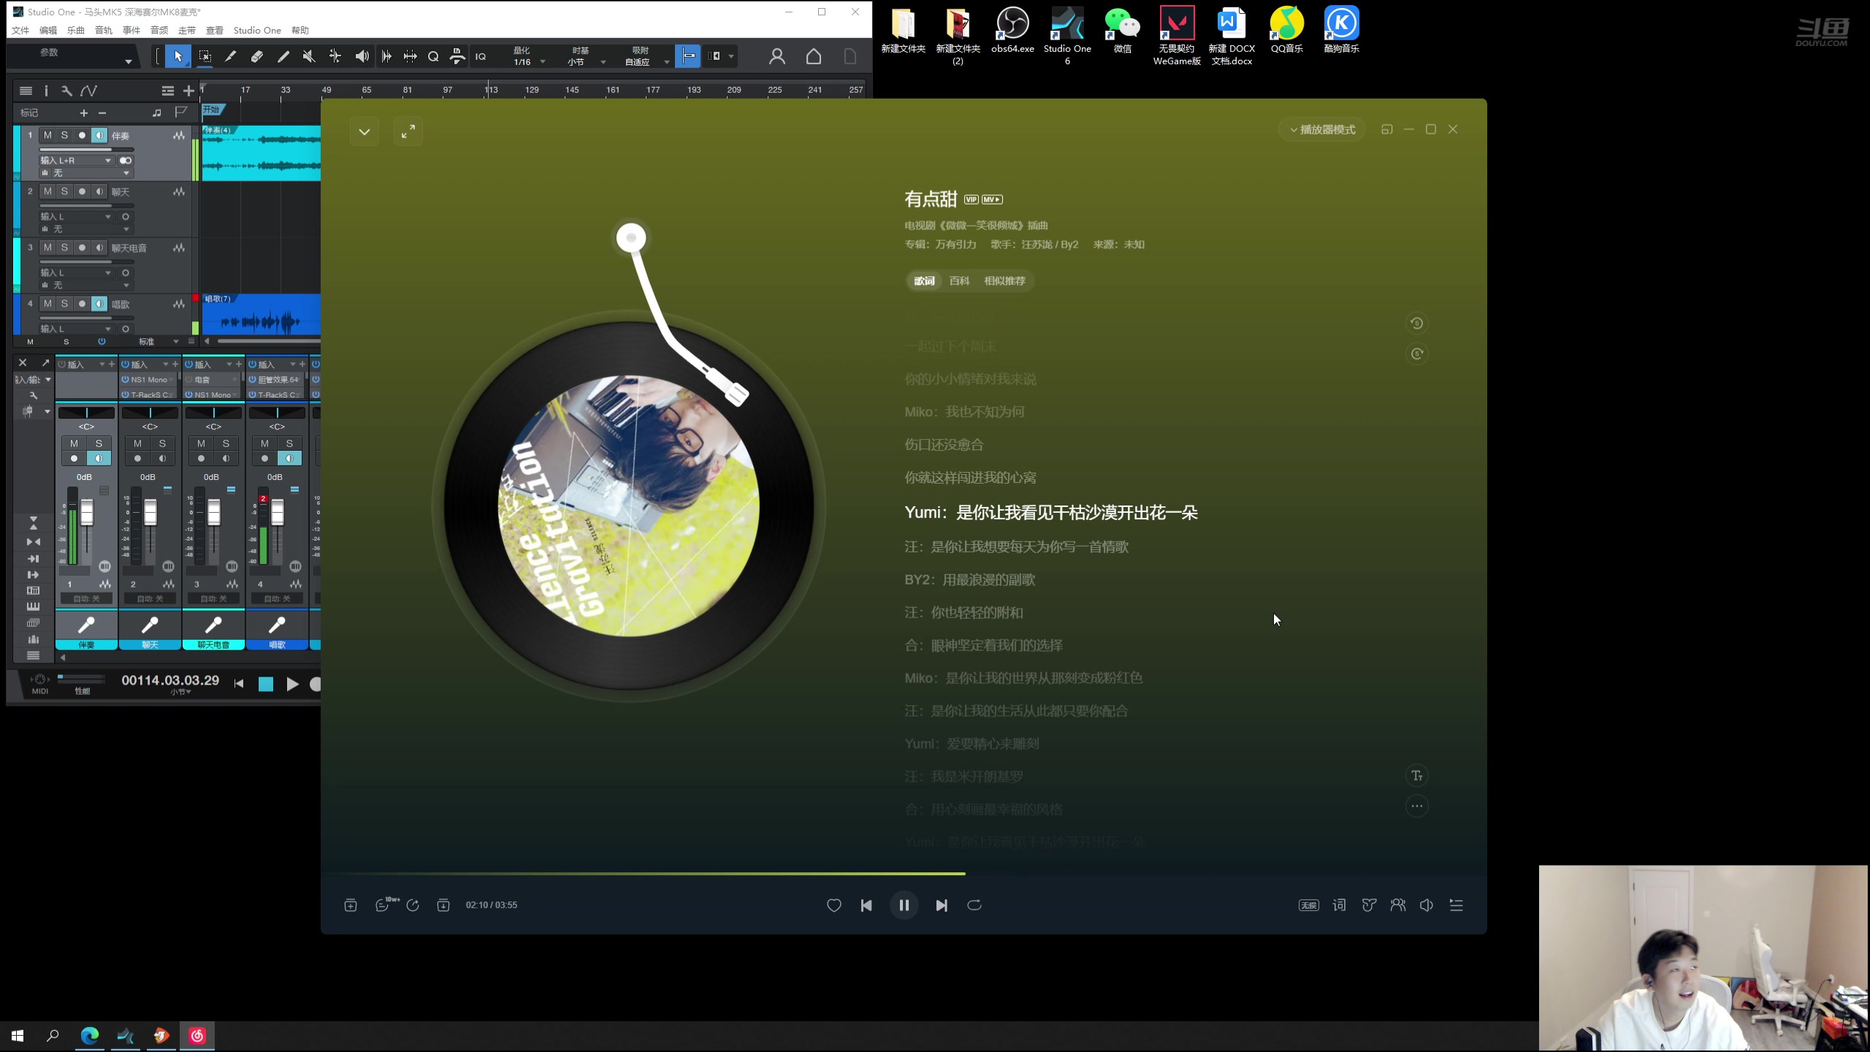
Task: Click the MV badge next to 有点甜
Action: [992, 199]
